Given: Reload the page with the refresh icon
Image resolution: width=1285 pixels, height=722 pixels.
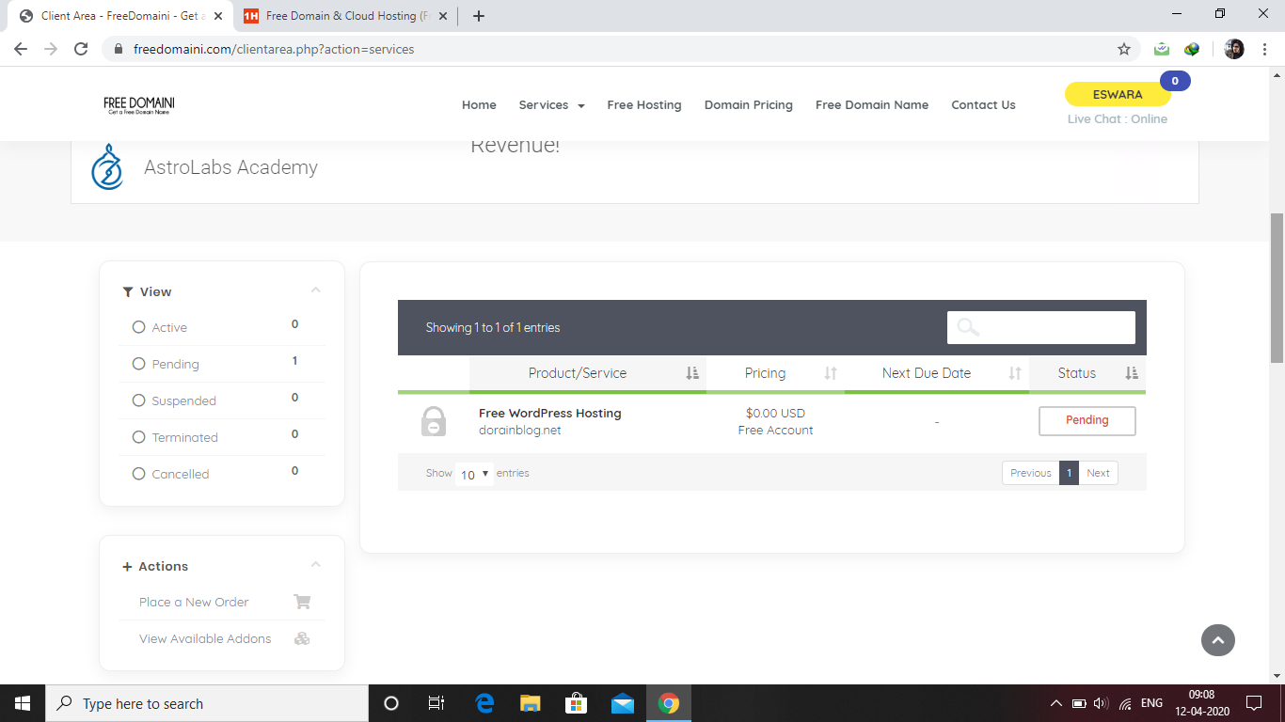Looking at the screenshot, I should (81, 49).
